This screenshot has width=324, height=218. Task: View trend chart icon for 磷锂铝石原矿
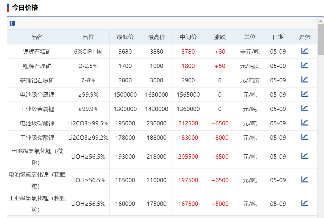point(304,80)
